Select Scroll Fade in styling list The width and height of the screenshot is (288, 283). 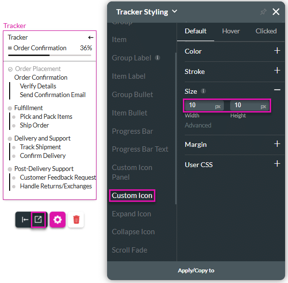[130, 250]
